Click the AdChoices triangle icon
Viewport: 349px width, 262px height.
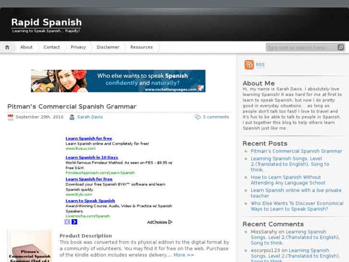pos(170,222)
